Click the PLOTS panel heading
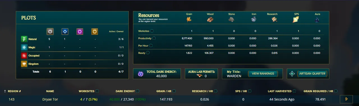 (29, 18)
